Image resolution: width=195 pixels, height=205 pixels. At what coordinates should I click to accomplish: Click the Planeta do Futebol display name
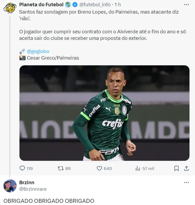(x=41, y=4)
